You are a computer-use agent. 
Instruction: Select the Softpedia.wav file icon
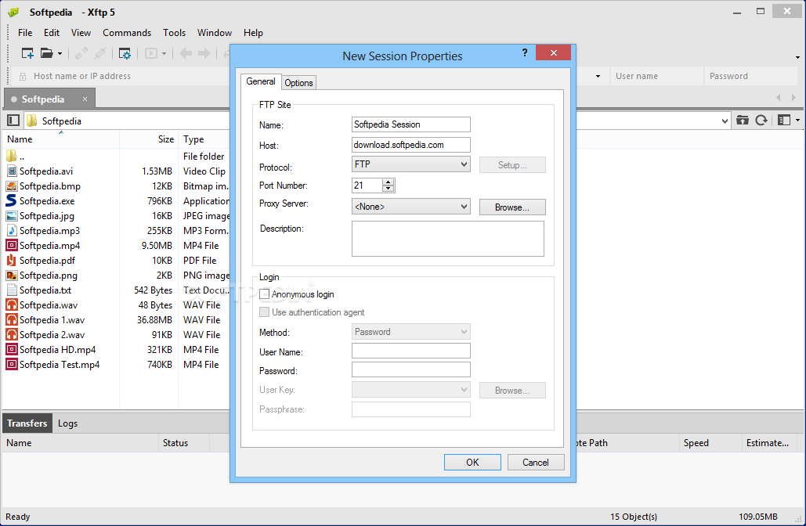tap(11, 304)
